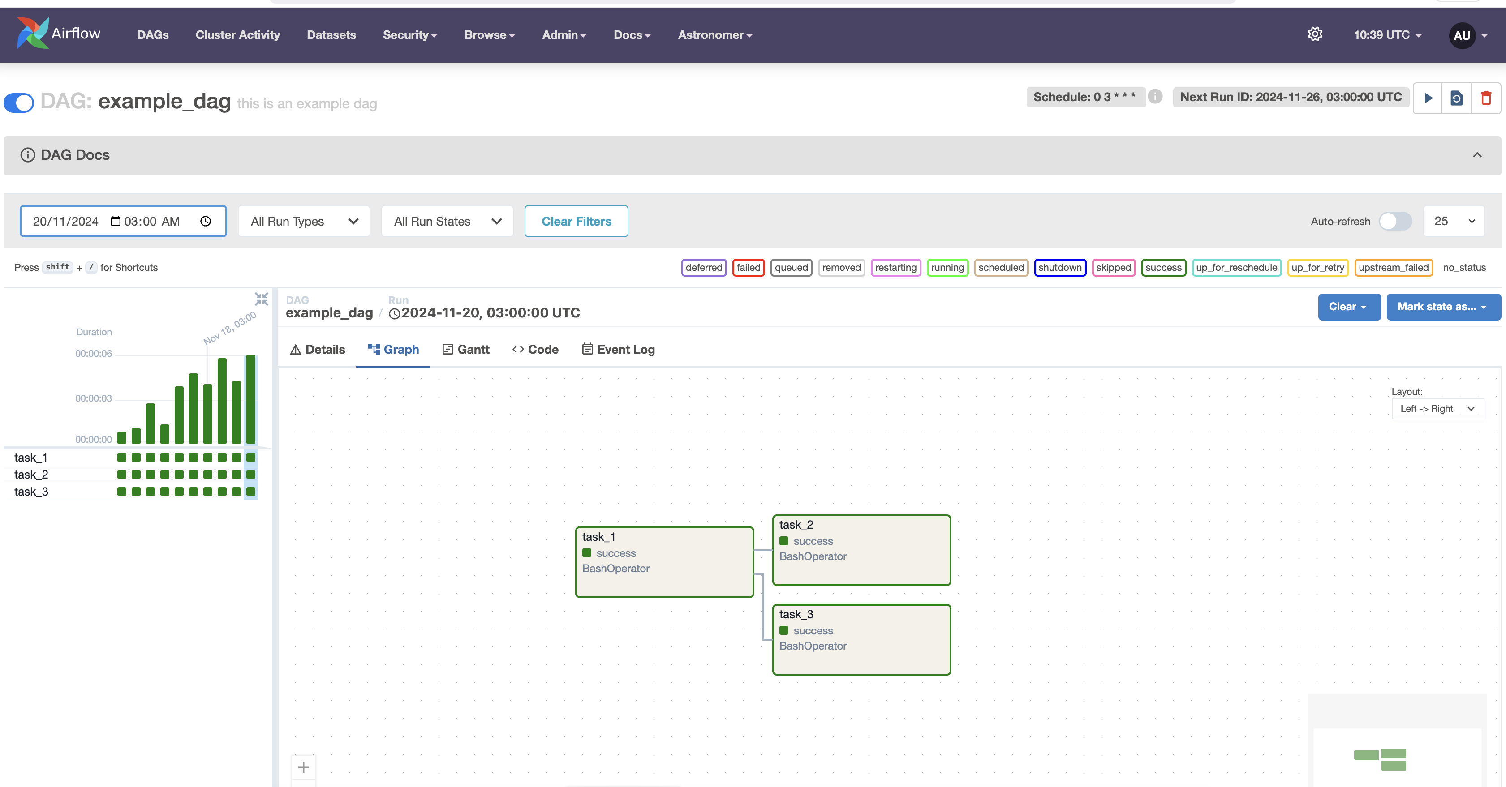Click the settings gear icon in navbar
Screen dimensions: 1506x787
(x=1315, y=34)
